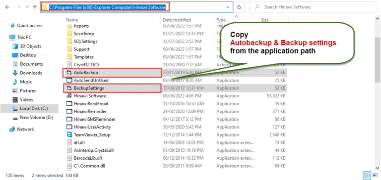
Task: Open the 3D Objects folder icon
Action: pos(15,46)
